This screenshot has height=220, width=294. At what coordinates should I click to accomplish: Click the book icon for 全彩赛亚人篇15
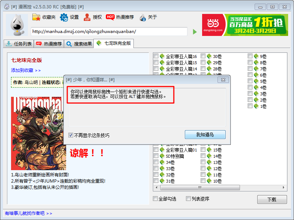click(162, 62)
